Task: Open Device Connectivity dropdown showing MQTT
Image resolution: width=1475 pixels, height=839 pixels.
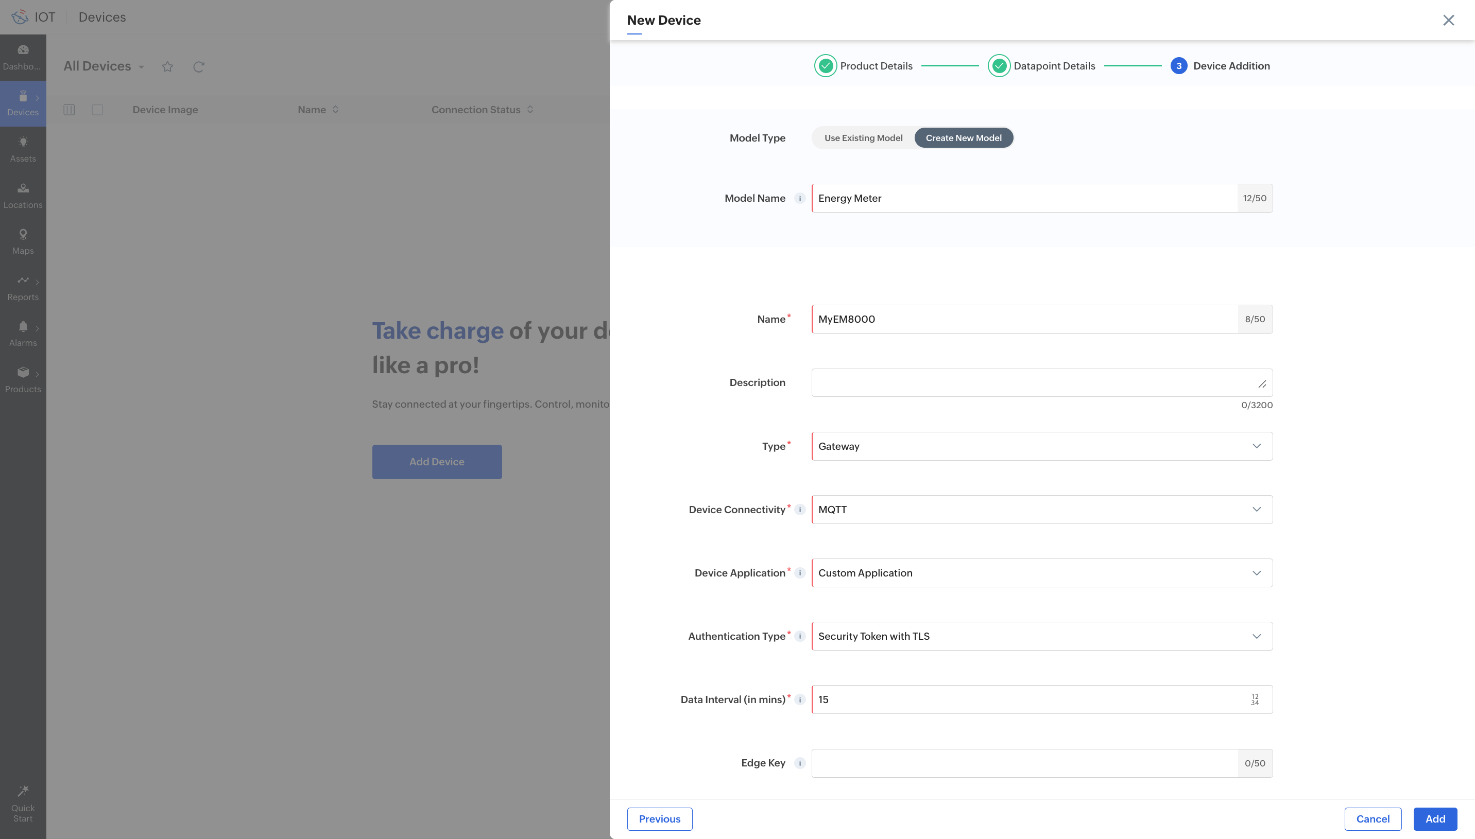Action: pyautogui.click(x=1041, y=510)
